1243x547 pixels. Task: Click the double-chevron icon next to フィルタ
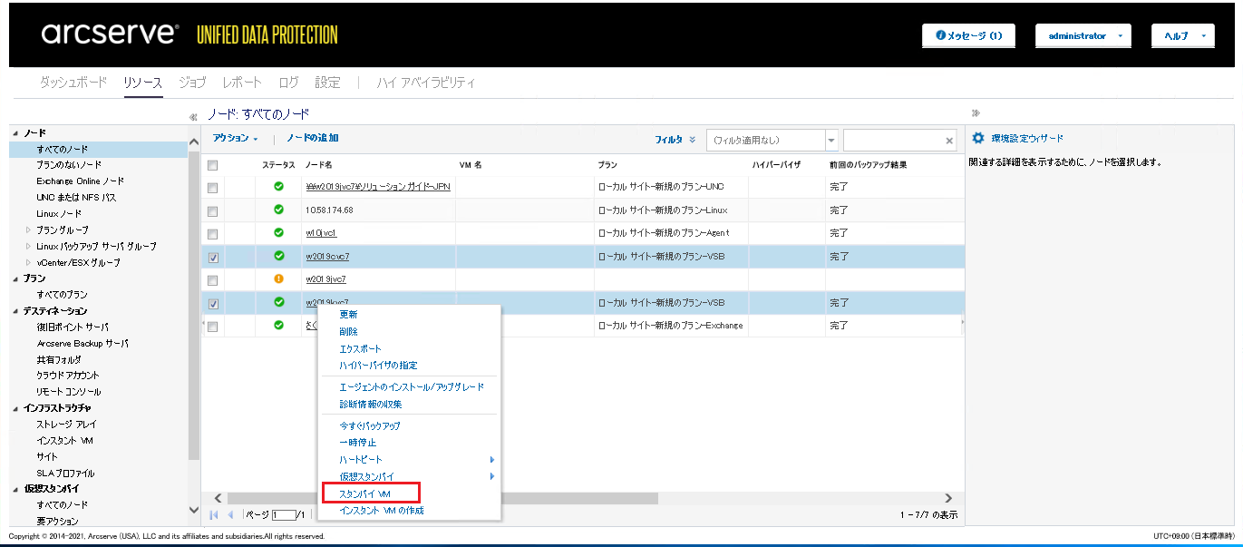[x=693, y=140]
